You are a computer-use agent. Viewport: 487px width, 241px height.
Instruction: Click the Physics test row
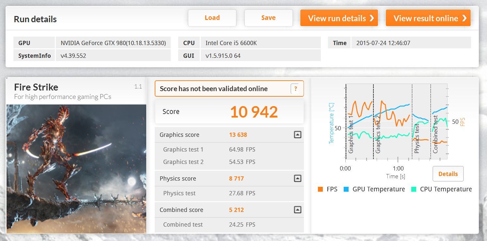(x=229, y=193)
